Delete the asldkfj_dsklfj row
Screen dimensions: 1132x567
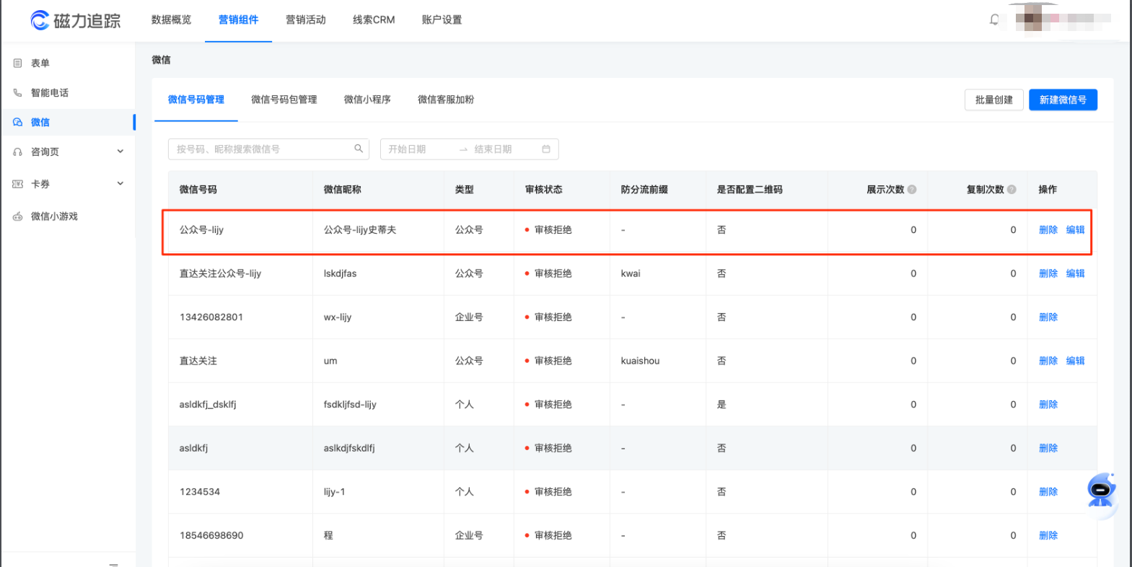tap(1048, 405)
